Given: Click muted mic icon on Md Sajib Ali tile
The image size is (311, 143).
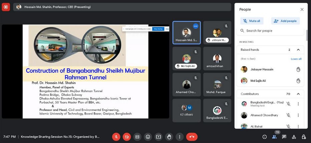Looking at the screenshot, I should coord(195,52).
